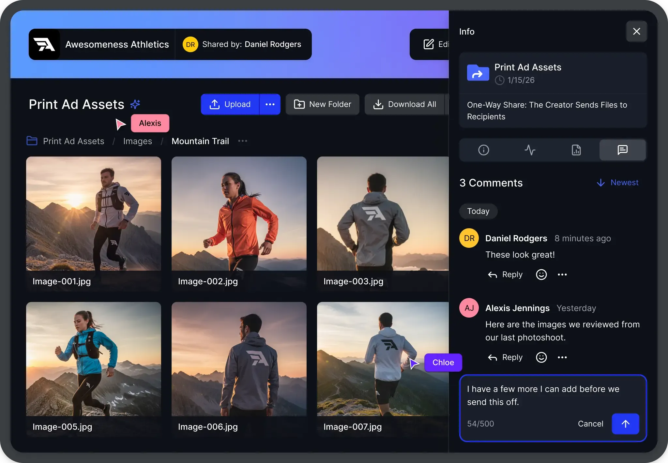The width and height of the screenshot is (668, 463).
Task: Select the Mountain Trail breadcrumb
Action: [x=200, y=141]
